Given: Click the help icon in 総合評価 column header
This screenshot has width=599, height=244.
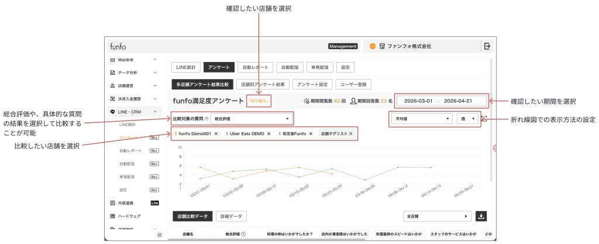Looking at the screenshot, I should click(x=243, y=234).
